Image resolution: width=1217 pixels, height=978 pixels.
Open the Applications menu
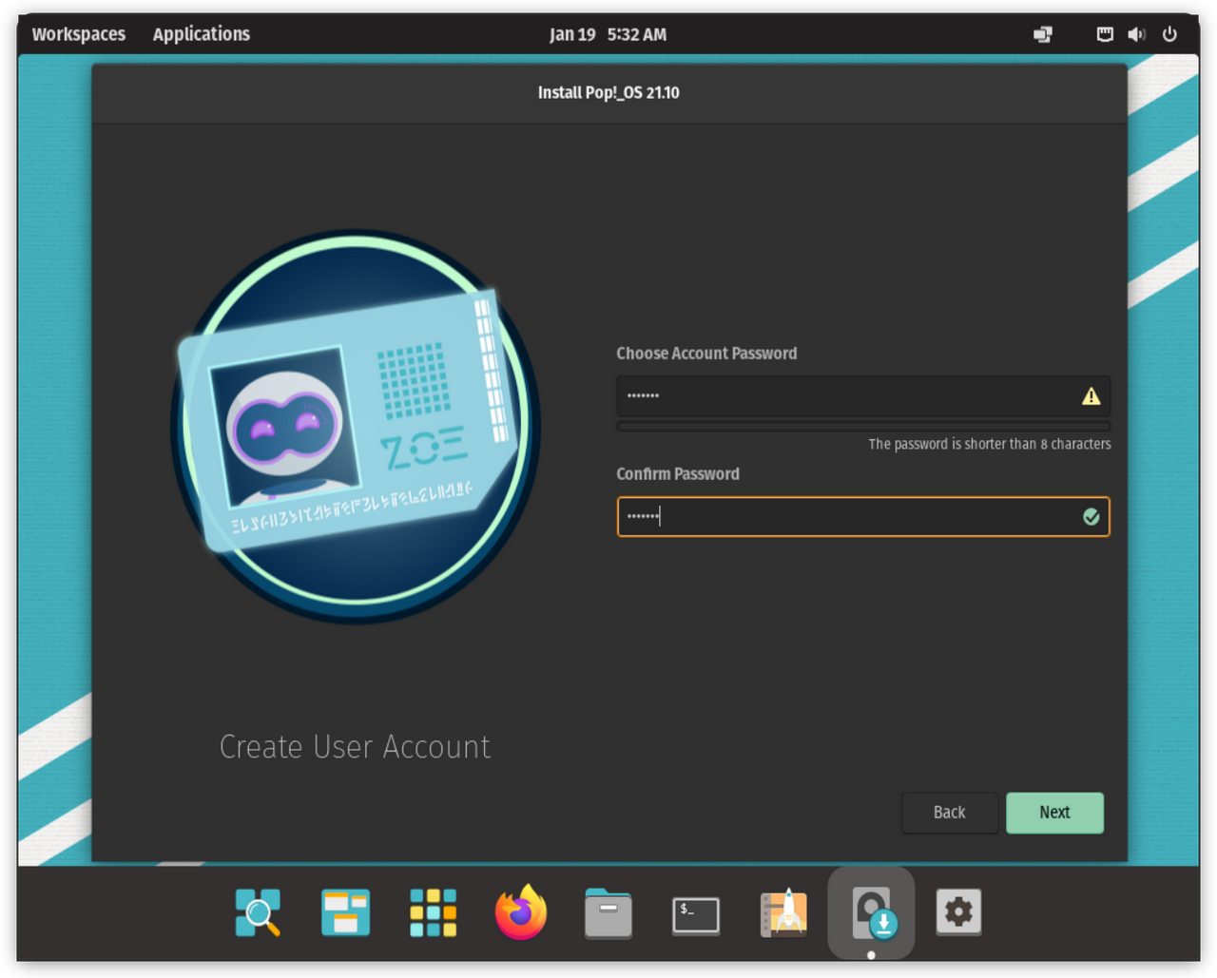[202, 34]
